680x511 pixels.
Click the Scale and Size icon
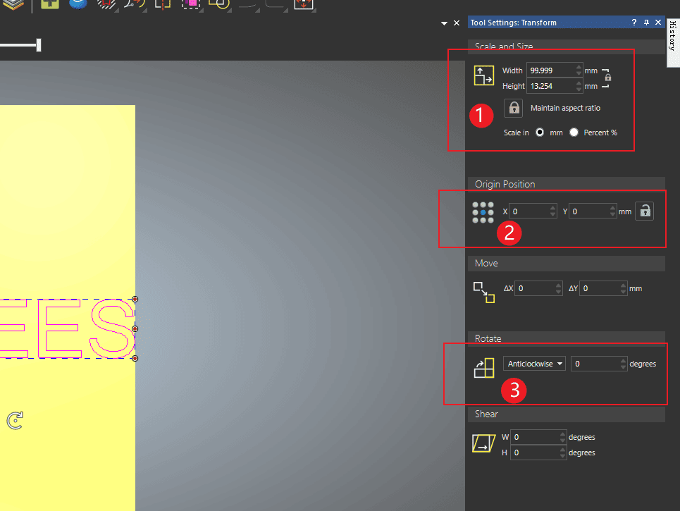(x=483, y=75)
